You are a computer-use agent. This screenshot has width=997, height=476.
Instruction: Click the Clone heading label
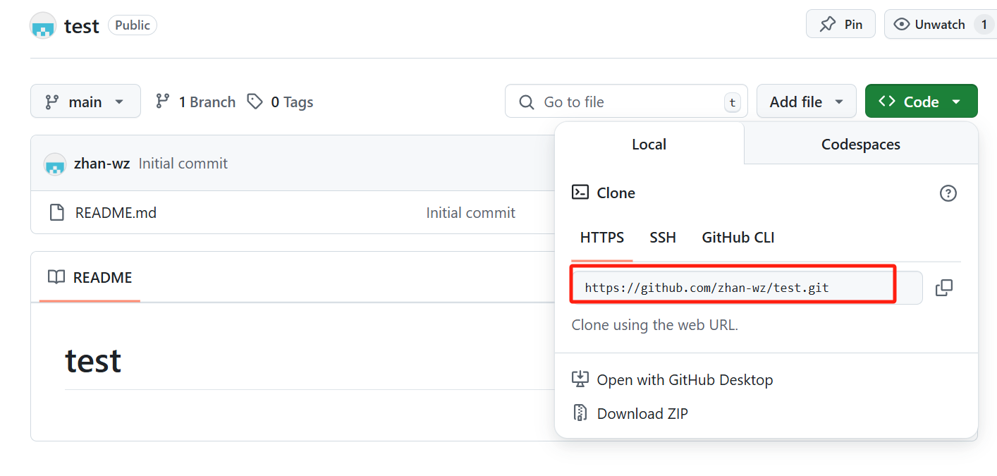616,193
